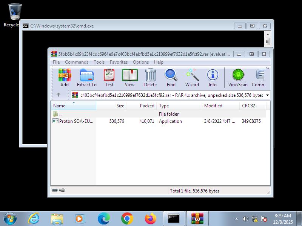
Task: Click the Delete trash can icon
Action: point(150,78)
